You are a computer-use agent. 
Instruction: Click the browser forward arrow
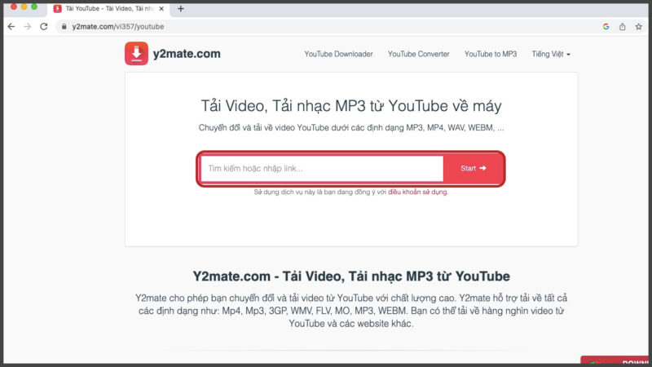click(x=28, y=26)
